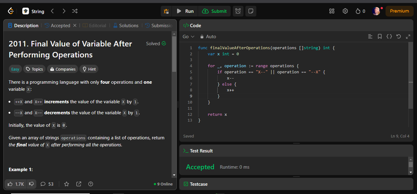The width and height of the screenshot is (417, 194).
Task: Click the Solved status indicator
Action: click(x=156, y=44)
